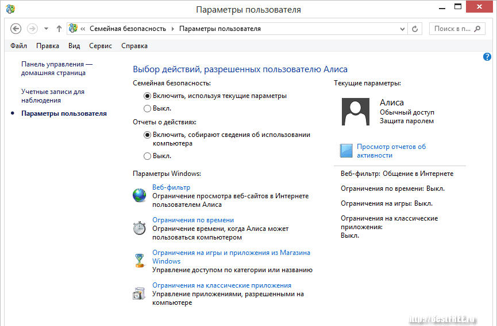The image size is (497, 326).
Task: Click the stopwatch time limits icon
Action: click(140, 228)
